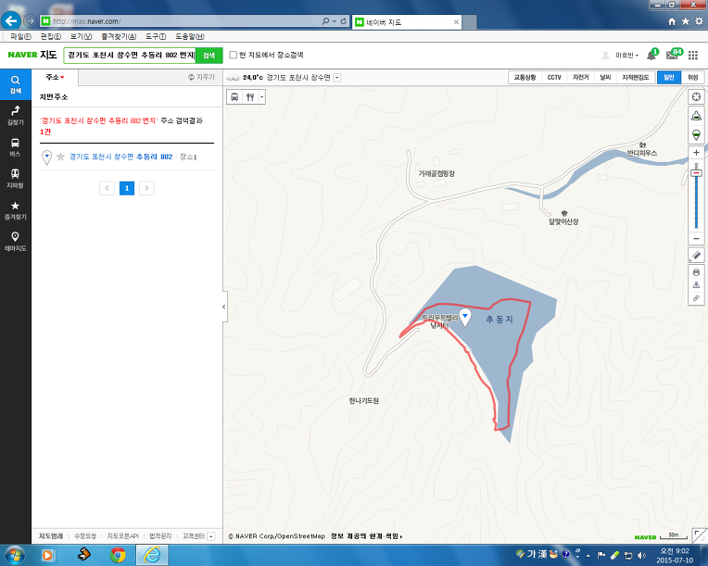Viewport: 708px width, 566px height.
Task: Click the lower aerial-view pin icon
Action: 696,134
